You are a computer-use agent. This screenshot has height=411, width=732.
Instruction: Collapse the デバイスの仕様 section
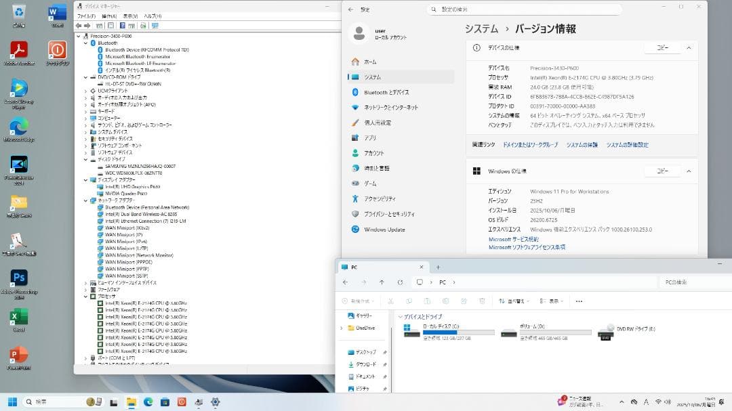pyautogui.click(x=689, y=48)
